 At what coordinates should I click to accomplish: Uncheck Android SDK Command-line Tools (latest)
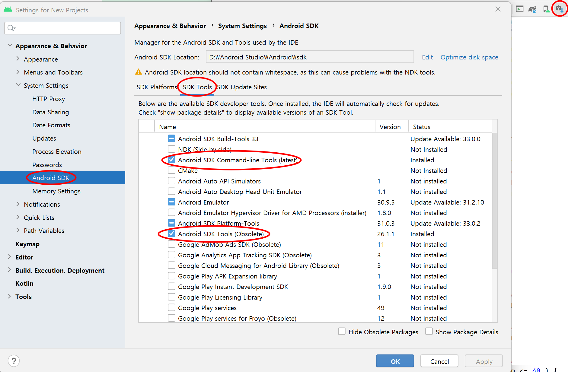point(171,160)
